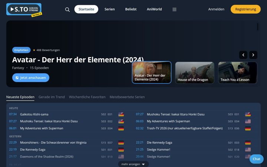Click US flag for My Adventures with Superman 06:03
The image size is (267, 167).
(x=248, y=121)
